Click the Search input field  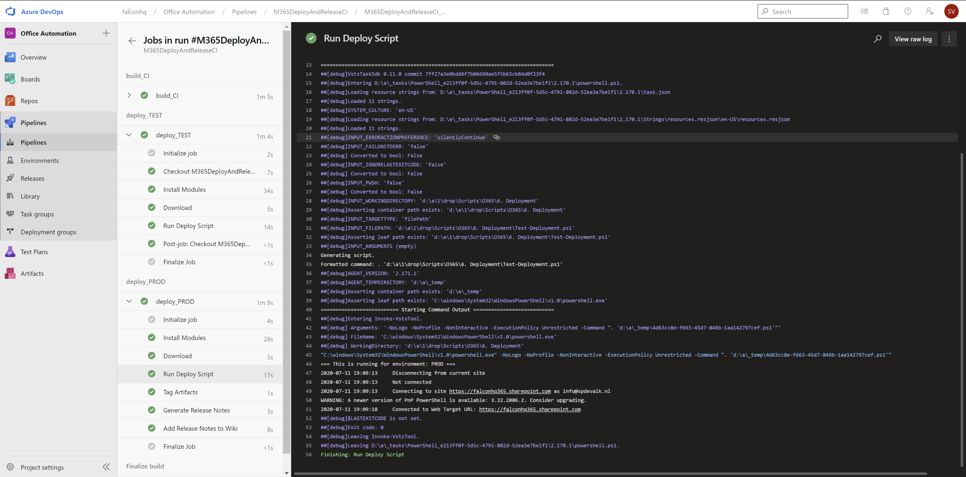(802, 11)
